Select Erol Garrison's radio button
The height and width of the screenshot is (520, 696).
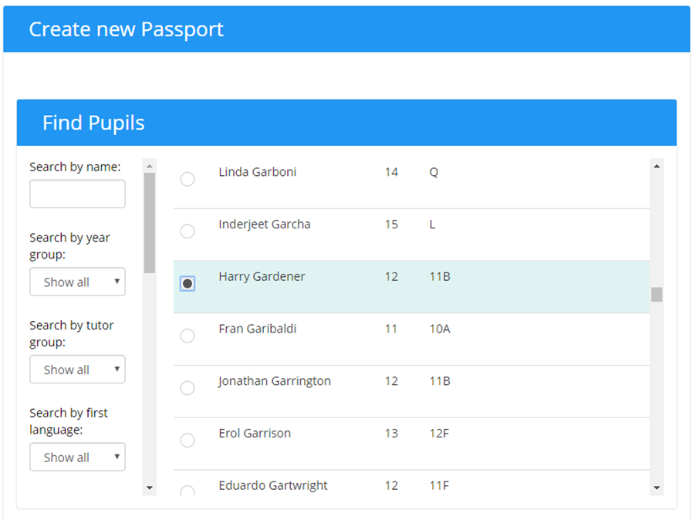coord(188,440)
